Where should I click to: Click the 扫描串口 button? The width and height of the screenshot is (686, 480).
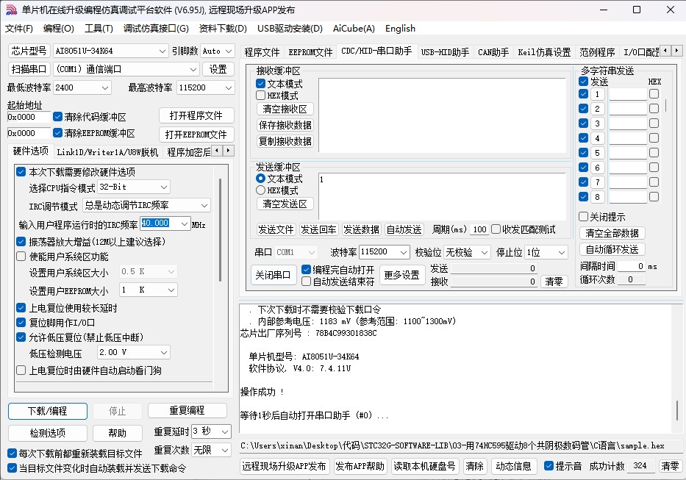tap(29, 69)
